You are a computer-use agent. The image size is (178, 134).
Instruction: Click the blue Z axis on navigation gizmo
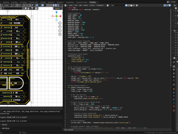(56, 12)
